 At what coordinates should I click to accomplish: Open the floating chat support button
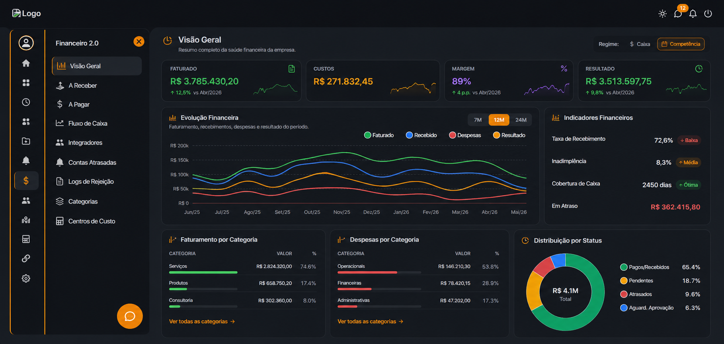130,316
